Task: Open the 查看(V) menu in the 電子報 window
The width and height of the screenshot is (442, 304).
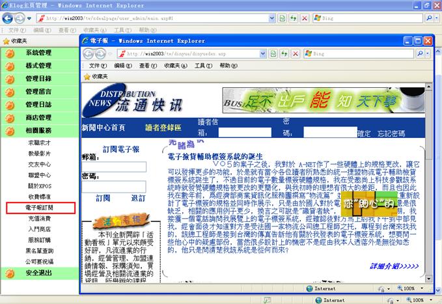Action: pos(148,66)
